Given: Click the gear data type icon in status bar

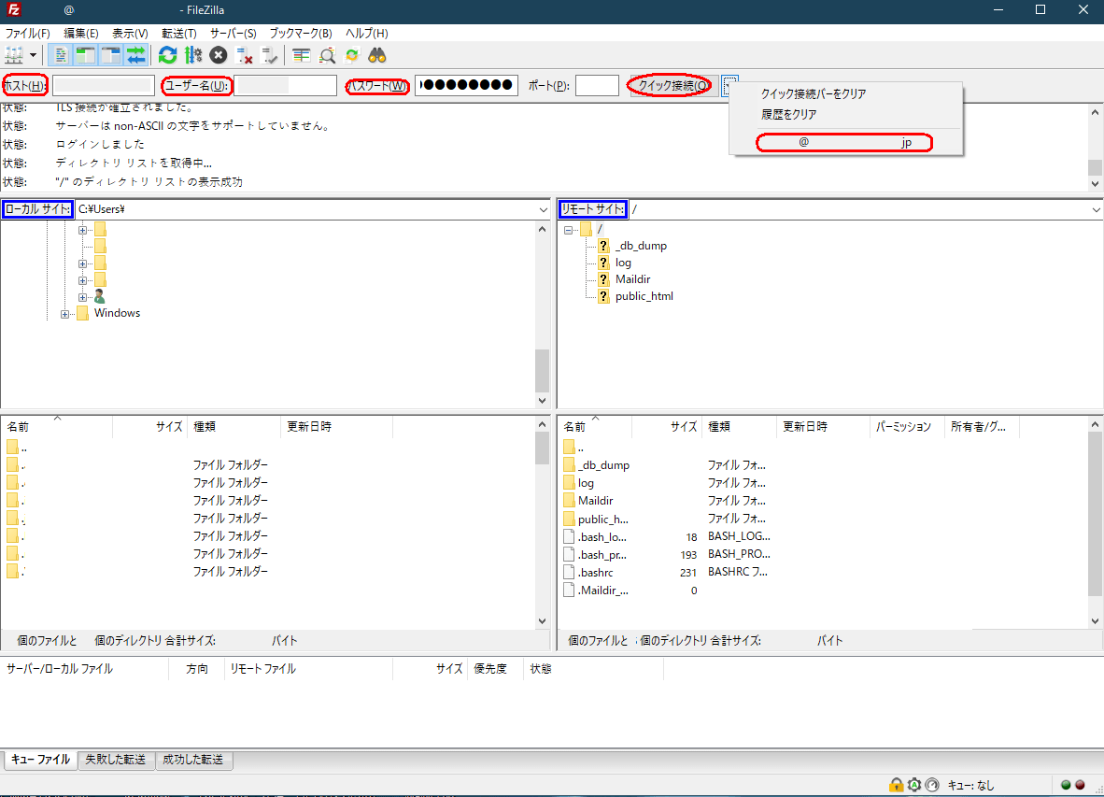Looking at the screenshot, I should coord(913,785).
